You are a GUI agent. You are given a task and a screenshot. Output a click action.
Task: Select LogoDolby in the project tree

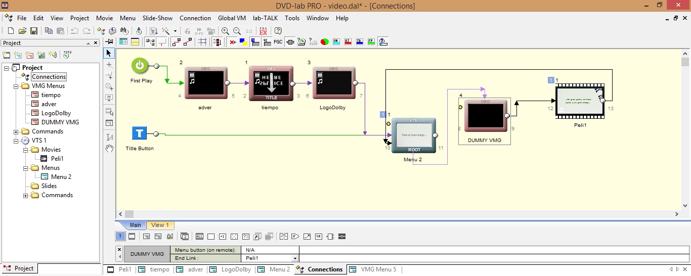pos(56,113)
